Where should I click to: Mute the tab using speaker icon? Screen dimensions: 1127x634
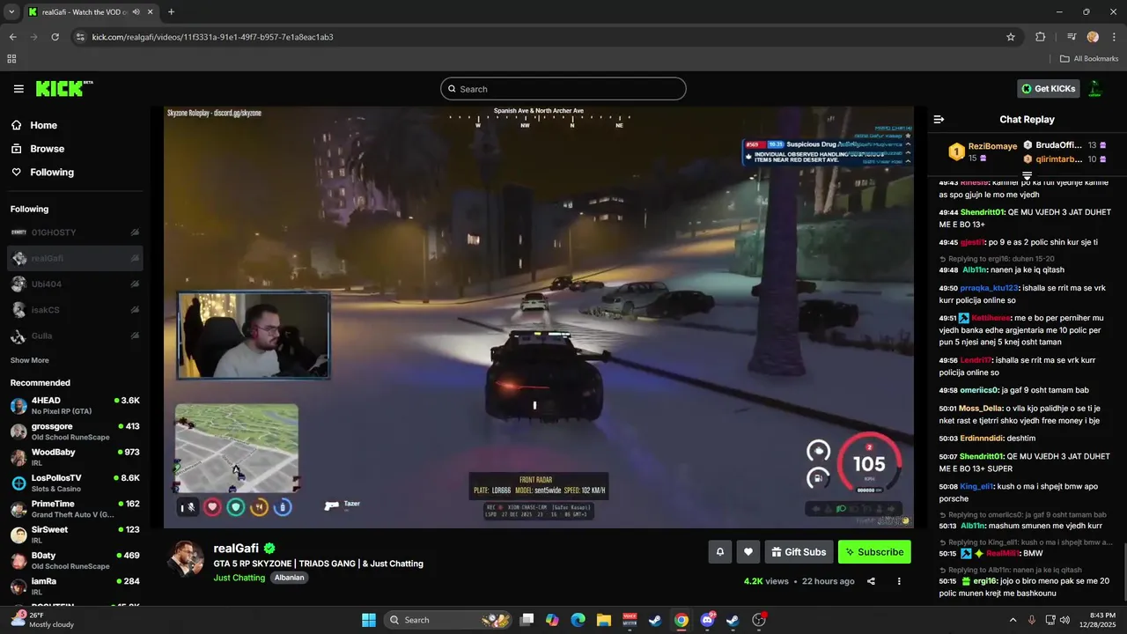click(136, 12)
